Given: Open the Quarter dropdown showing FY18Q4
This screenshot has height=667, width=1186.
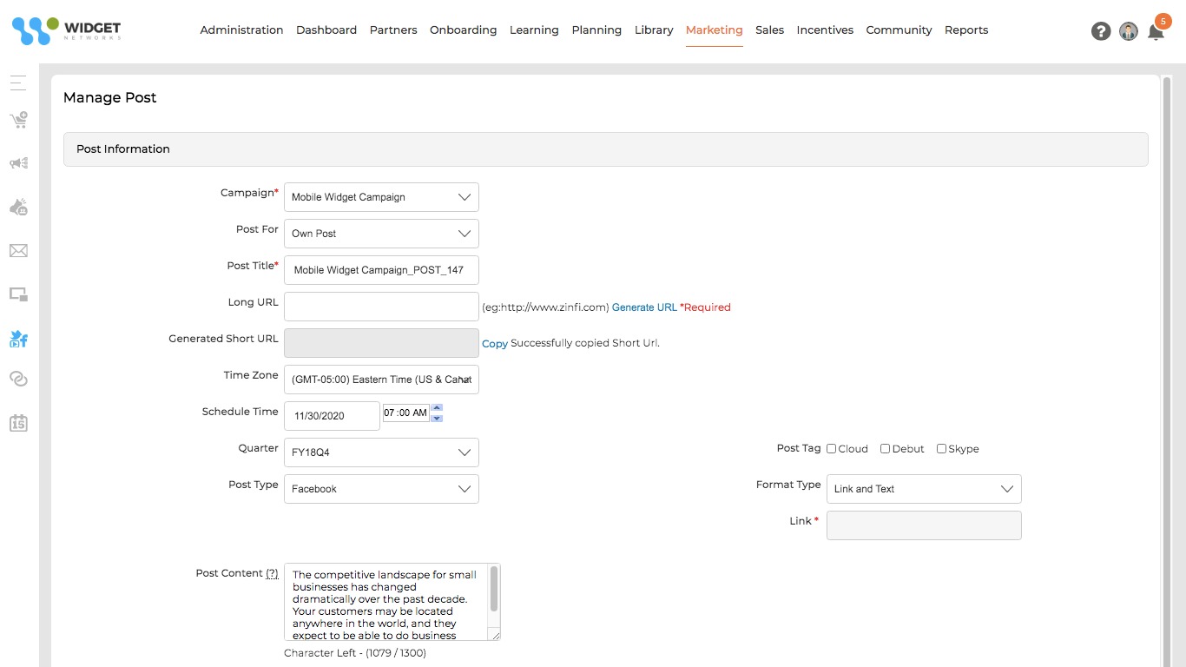Looking at the screenshot, I should click(x=381, y=452).
